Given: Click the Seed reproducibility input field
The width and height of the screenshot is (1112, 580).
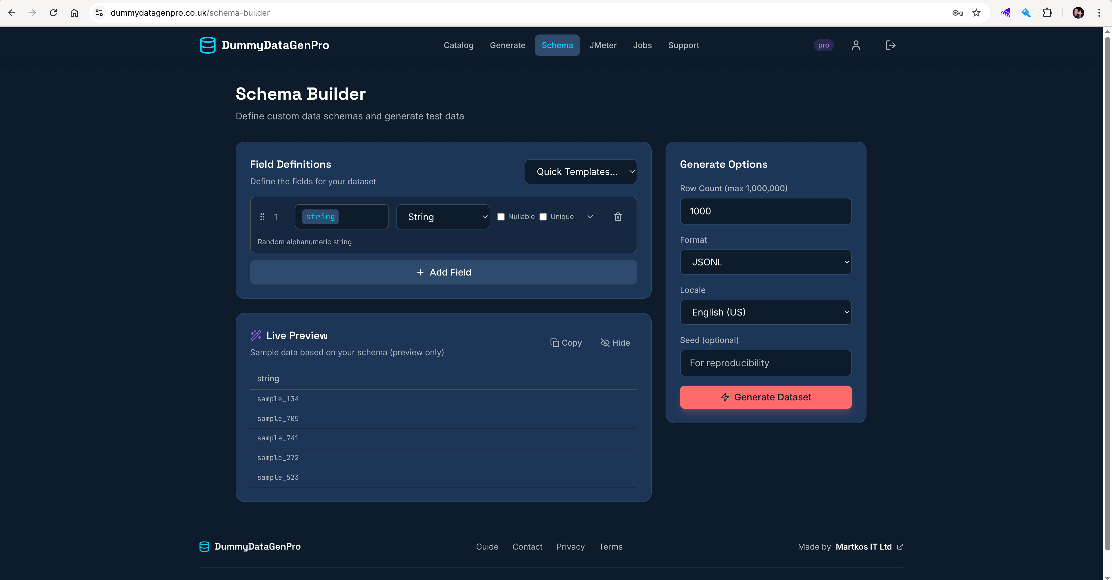Looking at the screenshot, I should pyautogui.click(x=765, y=362).
